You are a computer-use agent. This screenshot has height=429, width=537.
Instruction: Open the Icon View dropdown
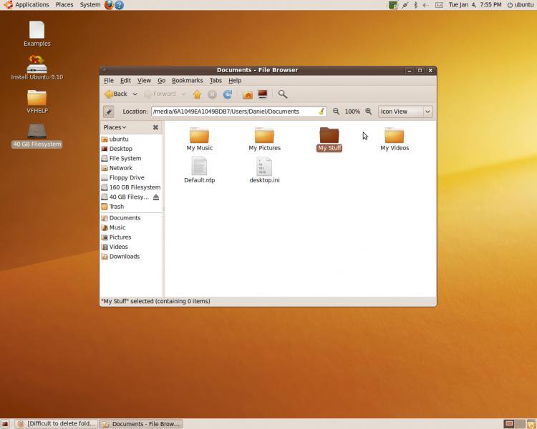click(x=405, y=112)
